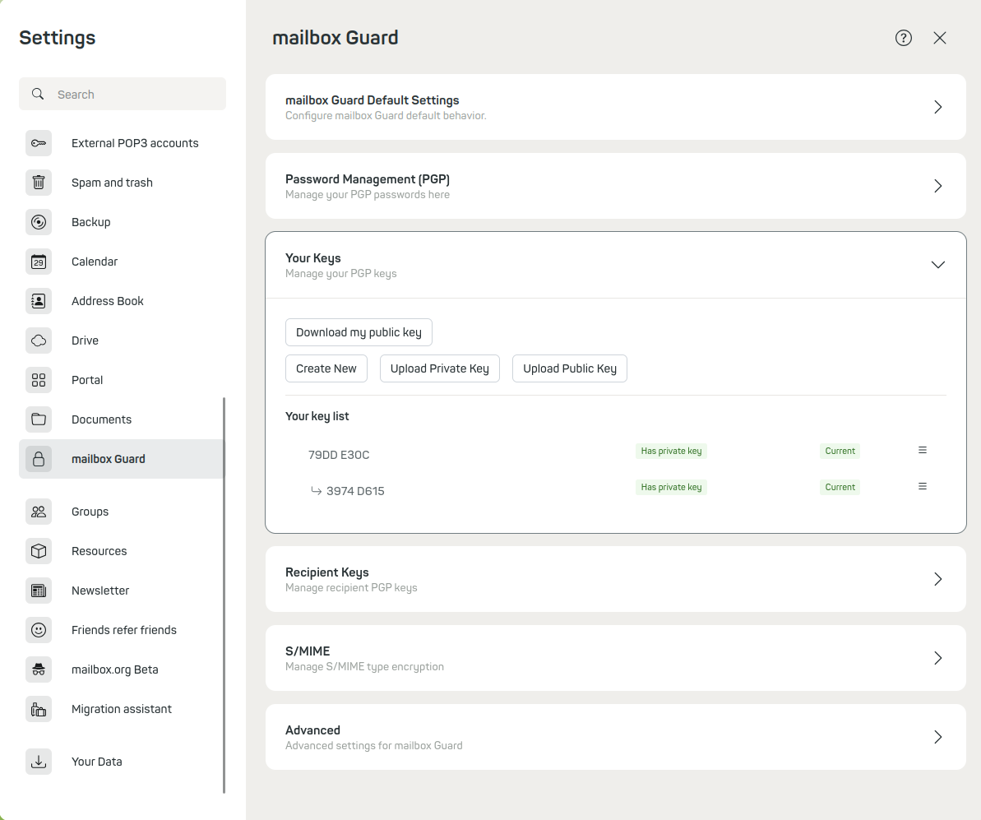The width and height of the screenshot is (981, 820).
Task: Click the help question mark icon
Action: [904, 38]
